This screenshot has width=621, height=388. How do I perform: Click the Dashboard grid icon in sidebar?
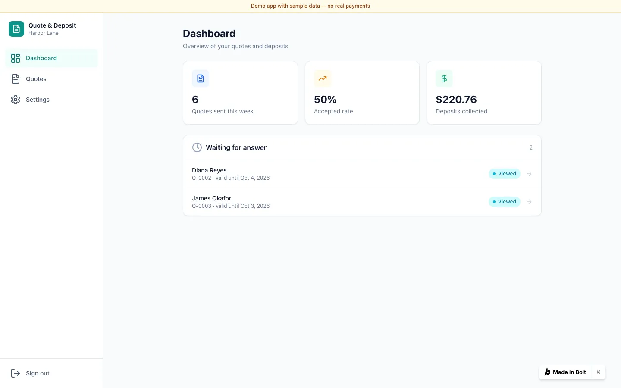pos(16,58)
